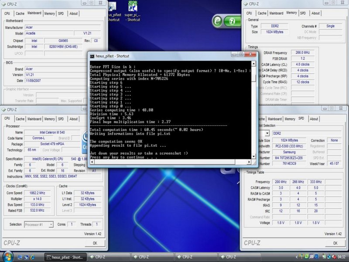
Task: Select the Memory tab in the Acer motherboard CPU-Z window
Action: click(49, 14)
